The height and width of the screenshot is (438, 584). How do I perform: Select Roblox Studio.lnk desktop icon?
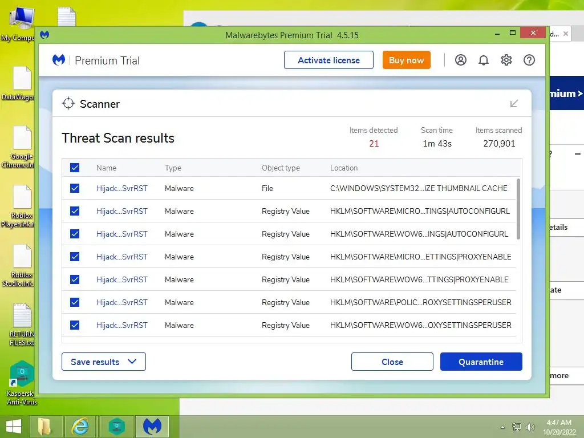click(19, 265)
